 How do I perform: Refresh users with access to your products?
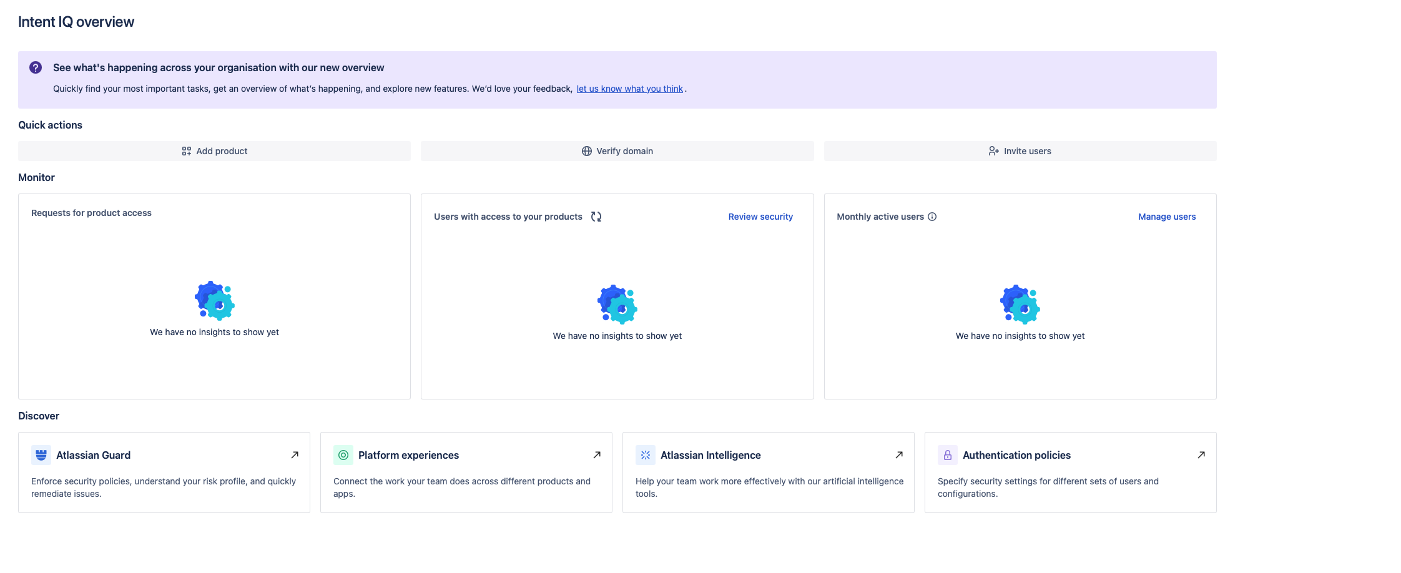pyautogui.click(x=596, y=217)
